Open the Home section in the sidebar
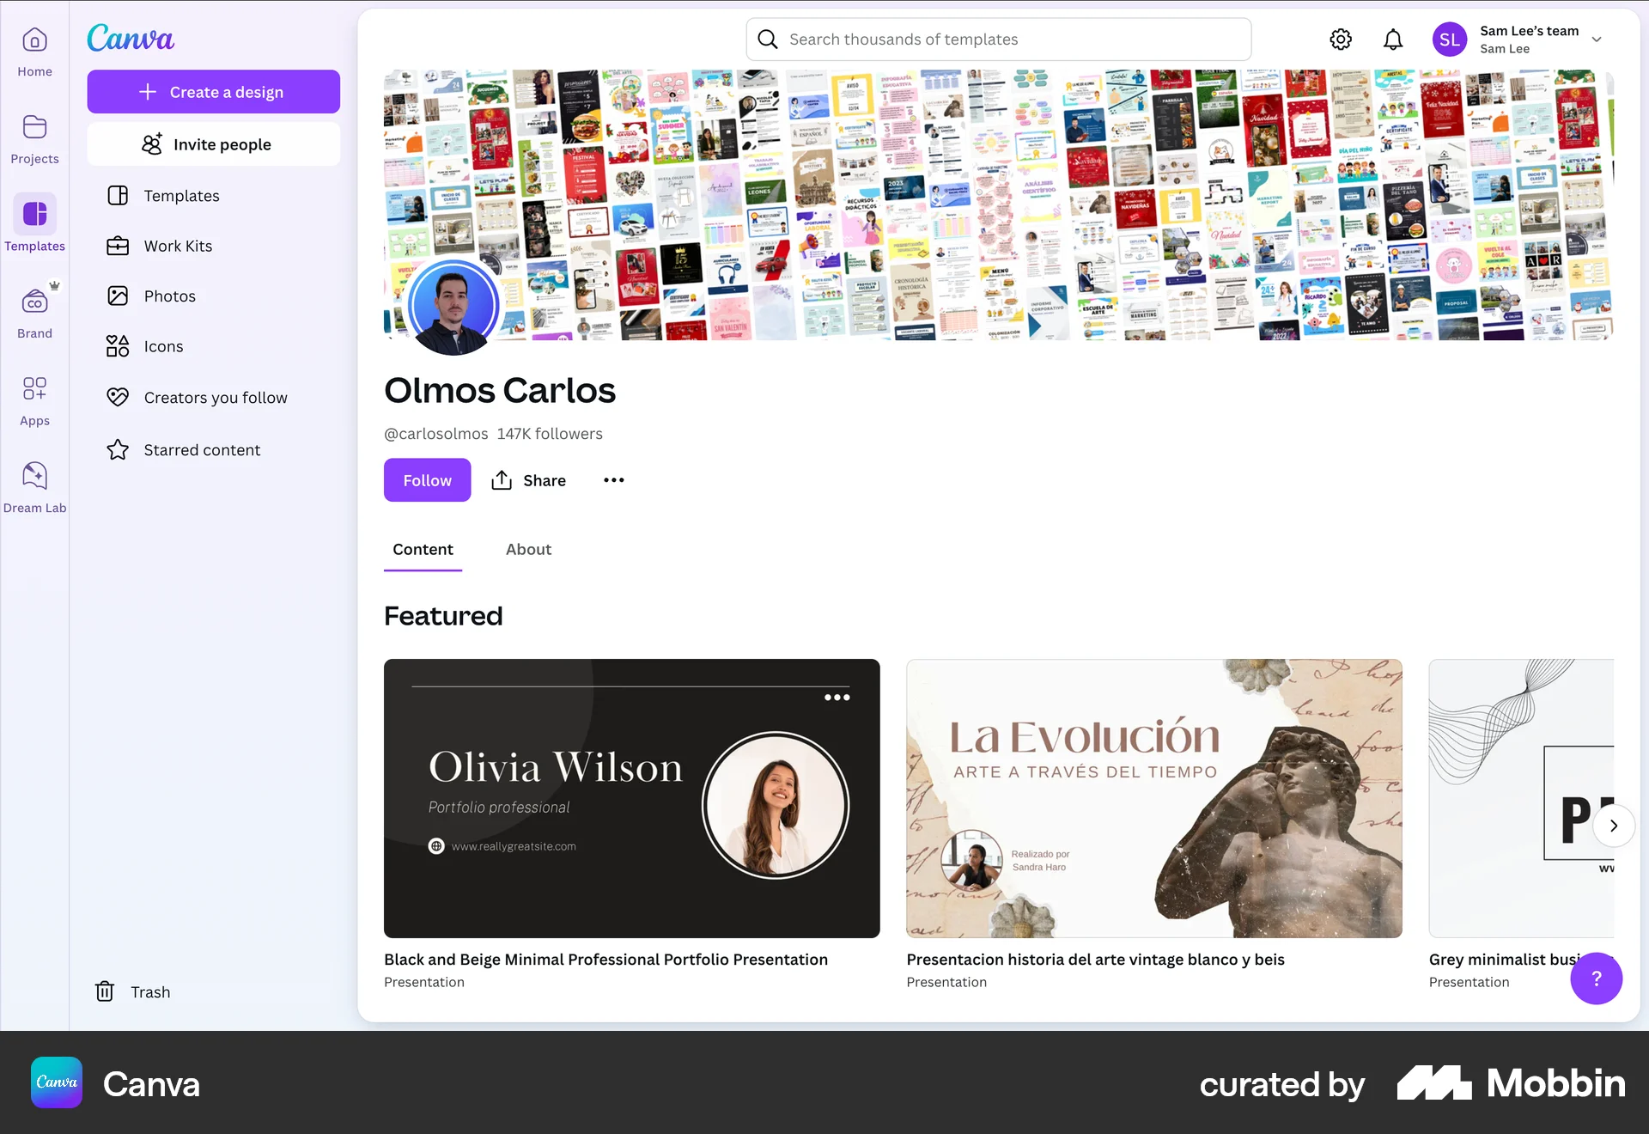Image resolution: width=1649 pixels, height=1134 pixels. click(x=34, y=52)
